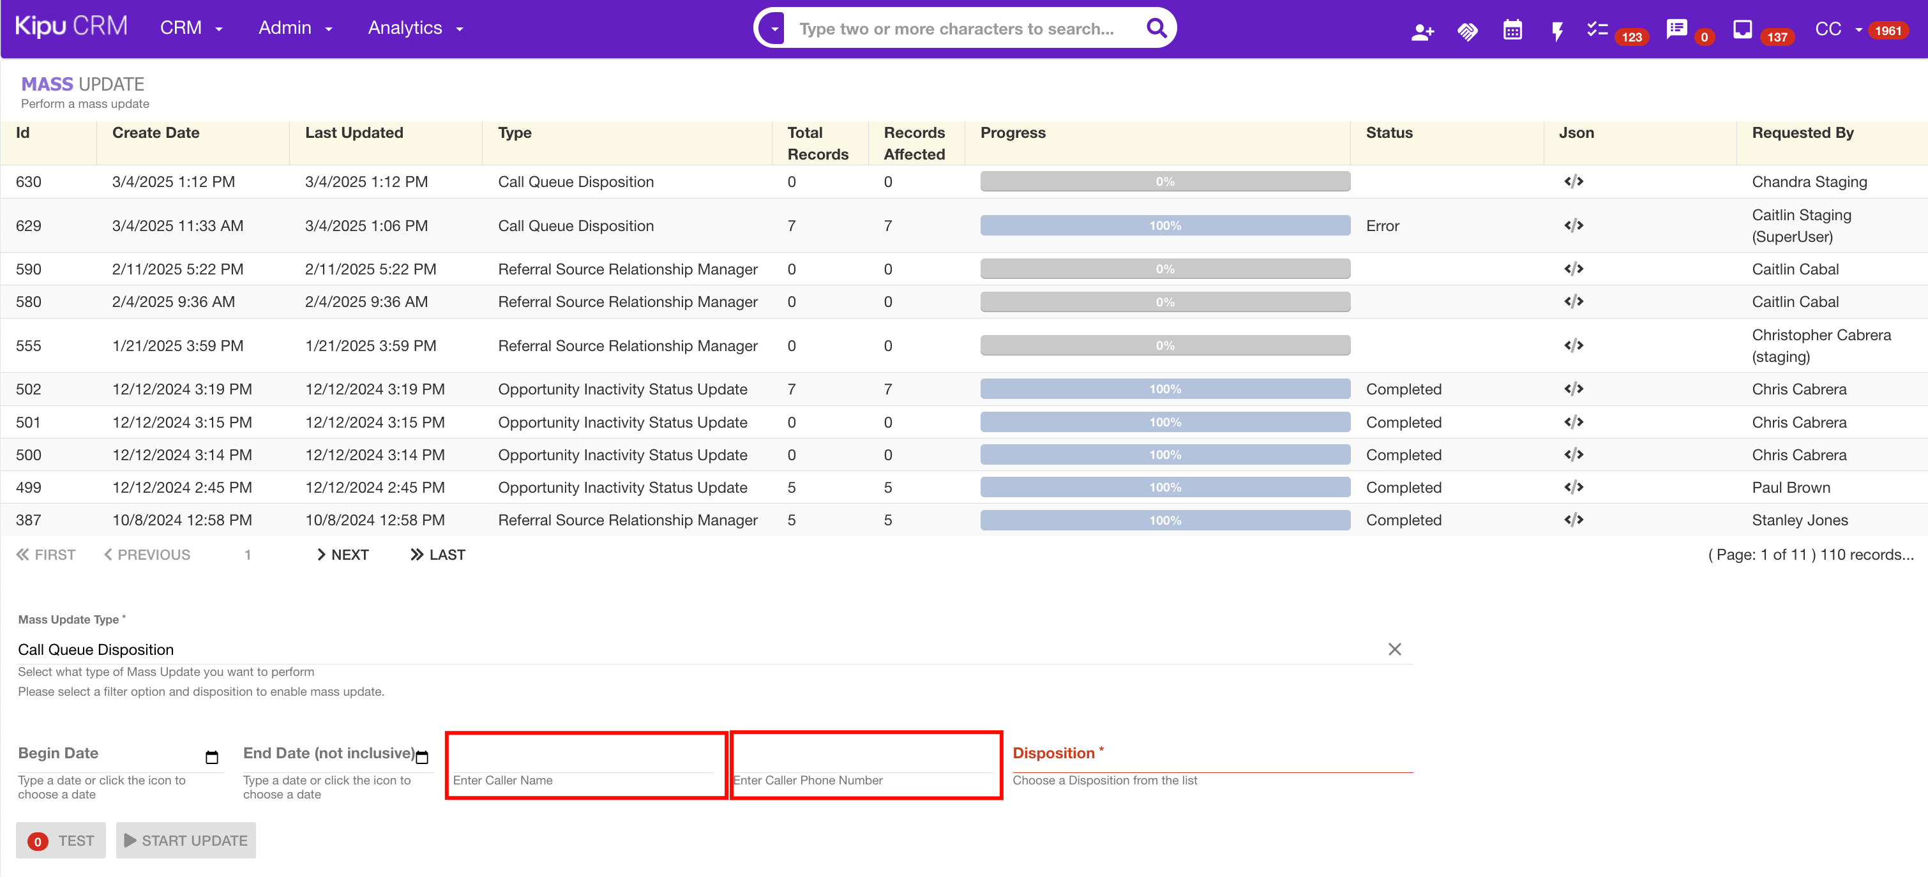The height and width of the screenshot is (877, 1928).
Task: Clear the Mass Update Type selection
Action: pos(1394,648)
